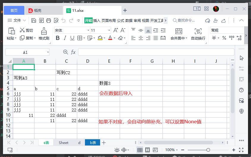
Task: Click Decrease Indent icon
Action: pos(156,30)
